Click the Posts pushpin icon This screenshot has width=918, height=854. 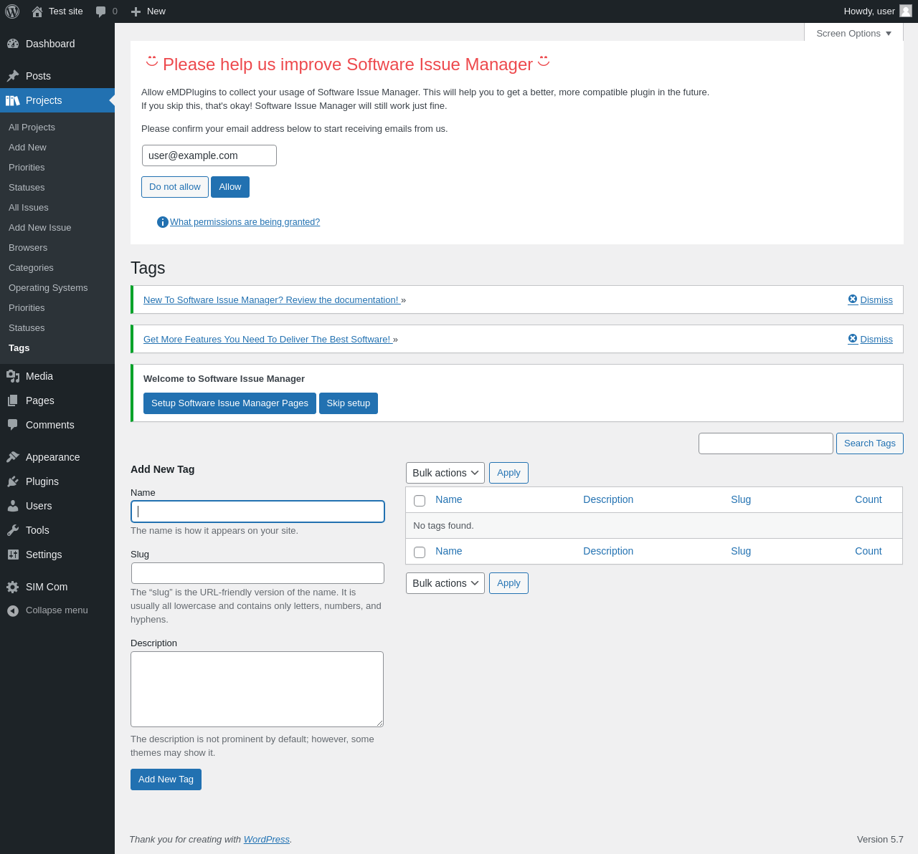13,76
